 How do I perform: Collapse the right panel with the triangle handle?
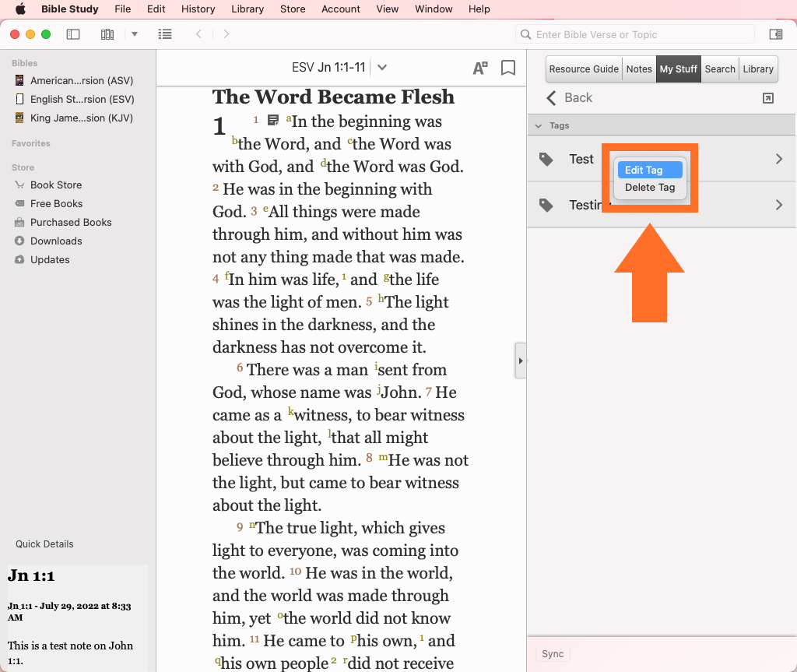(x=521, y=361)
